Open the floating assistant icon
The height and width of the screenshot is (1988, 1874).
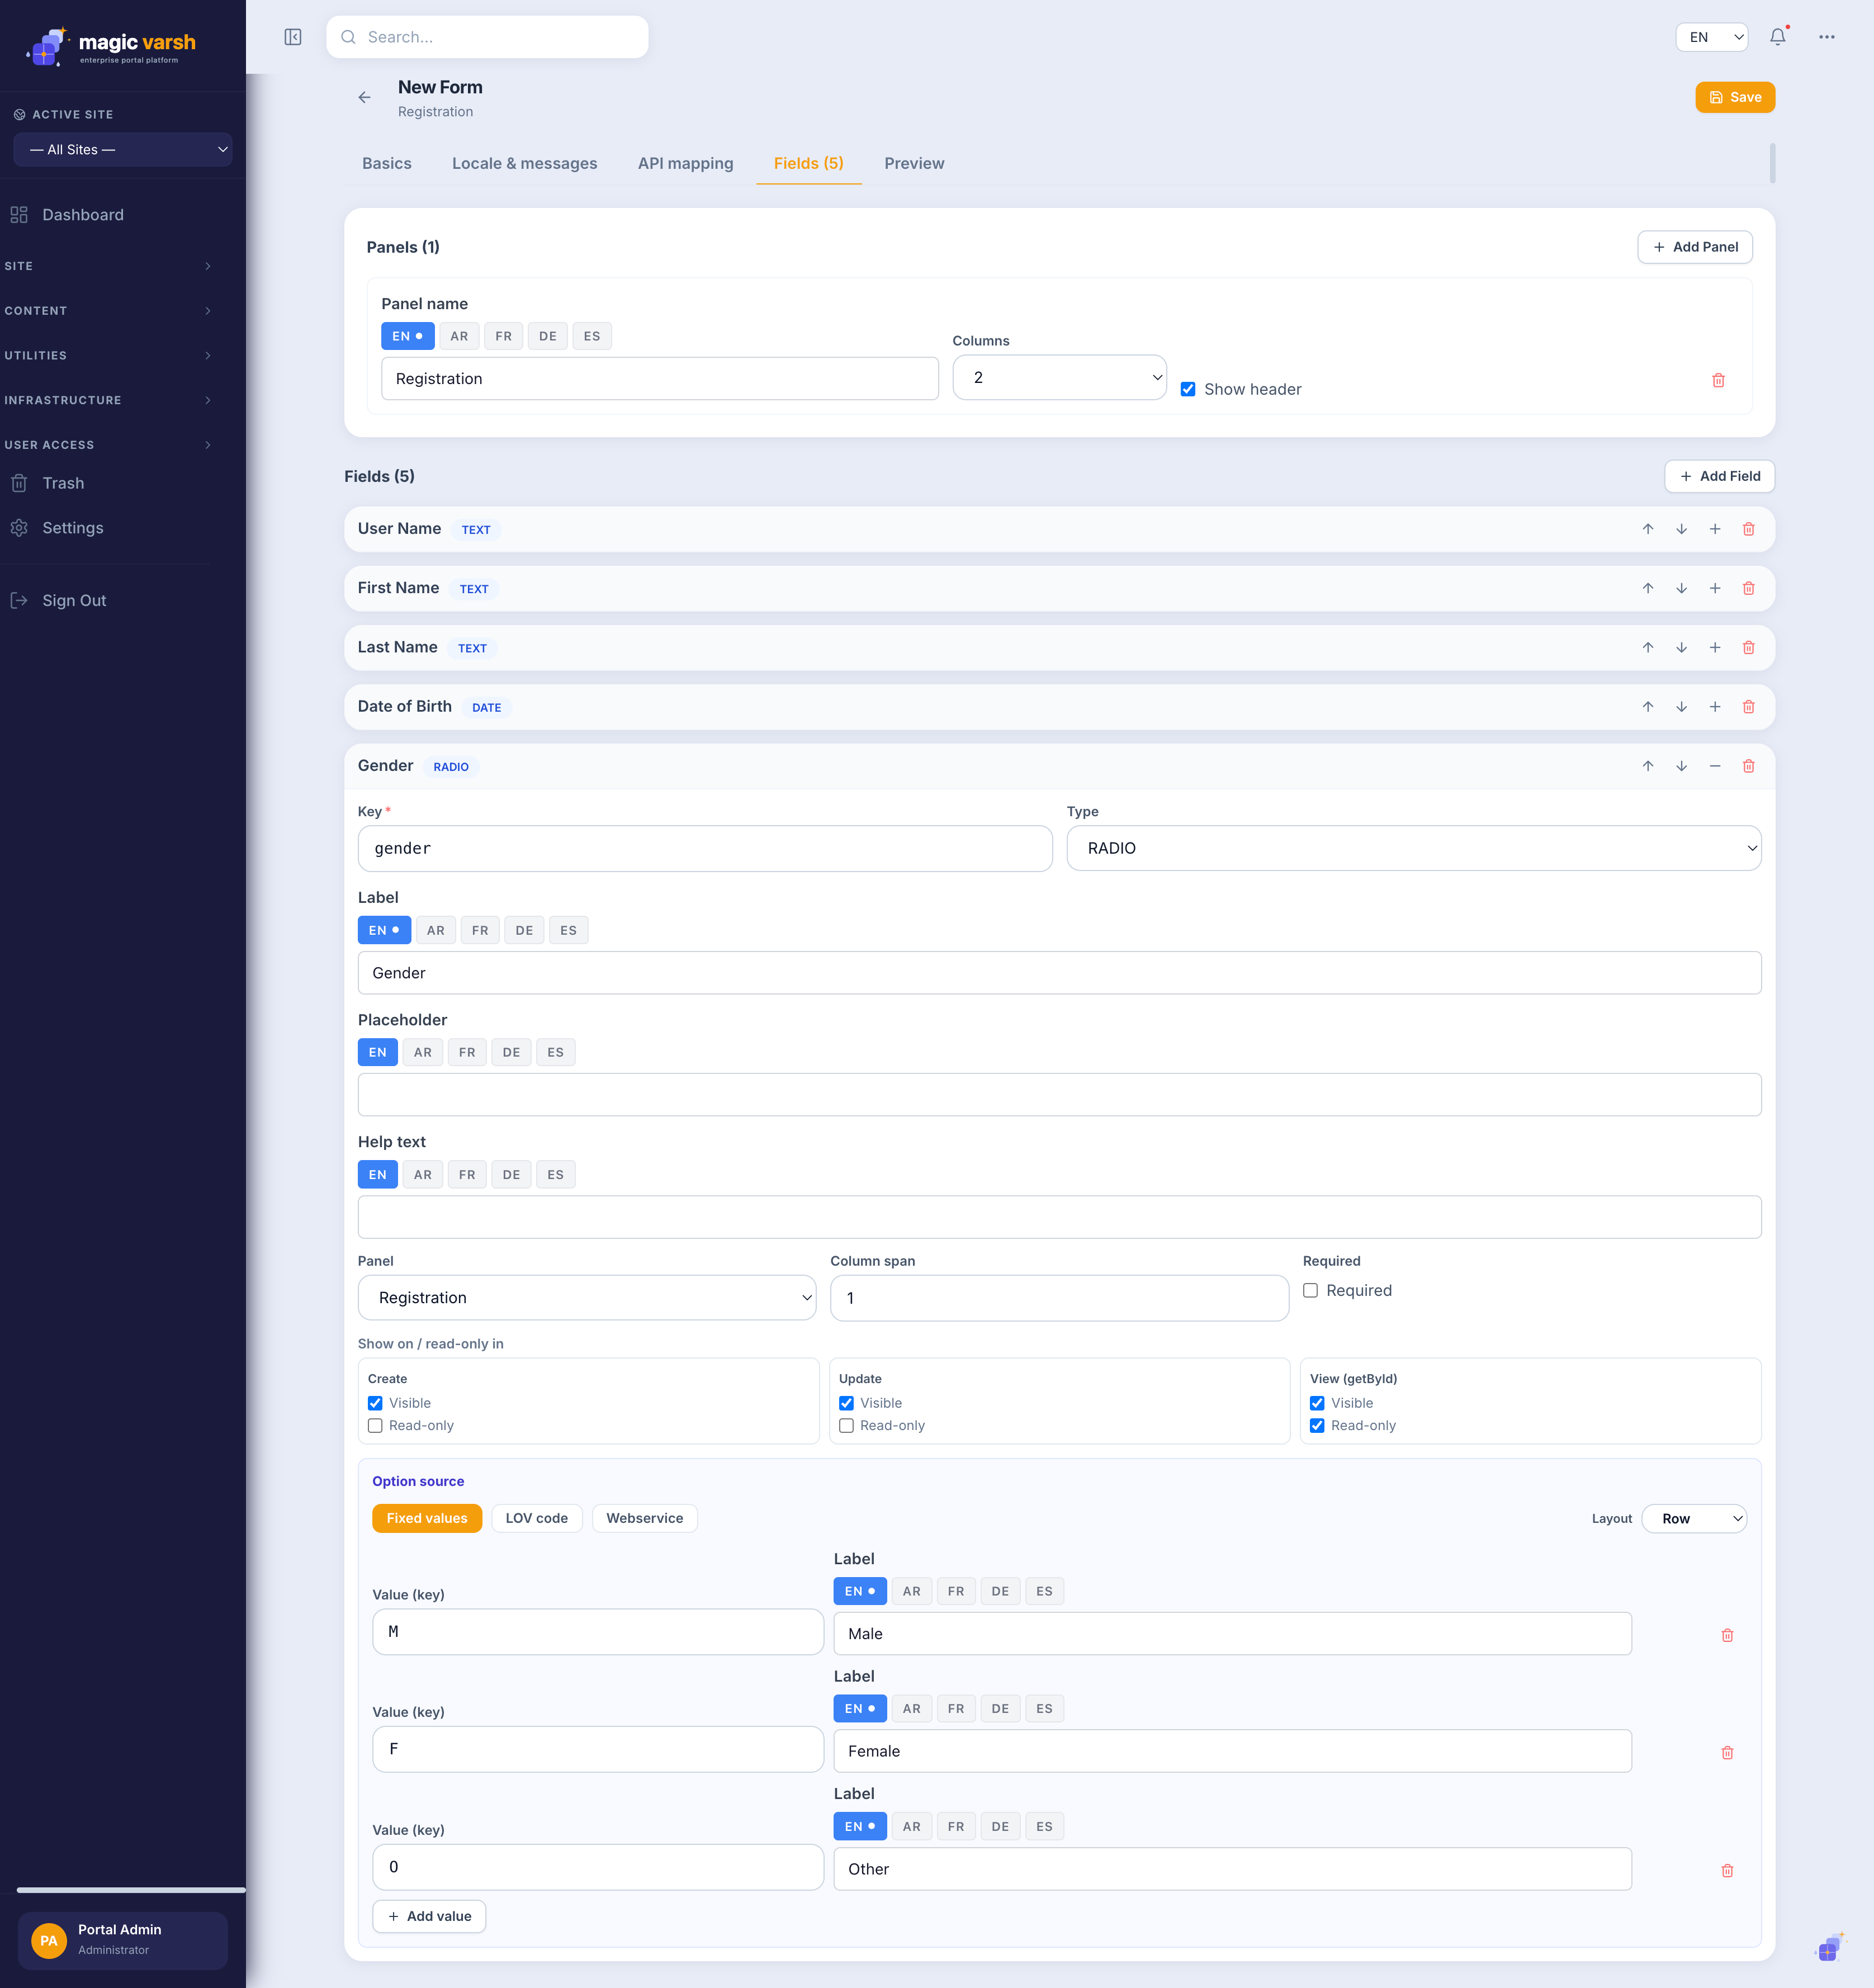[x=1829, y=1947]
